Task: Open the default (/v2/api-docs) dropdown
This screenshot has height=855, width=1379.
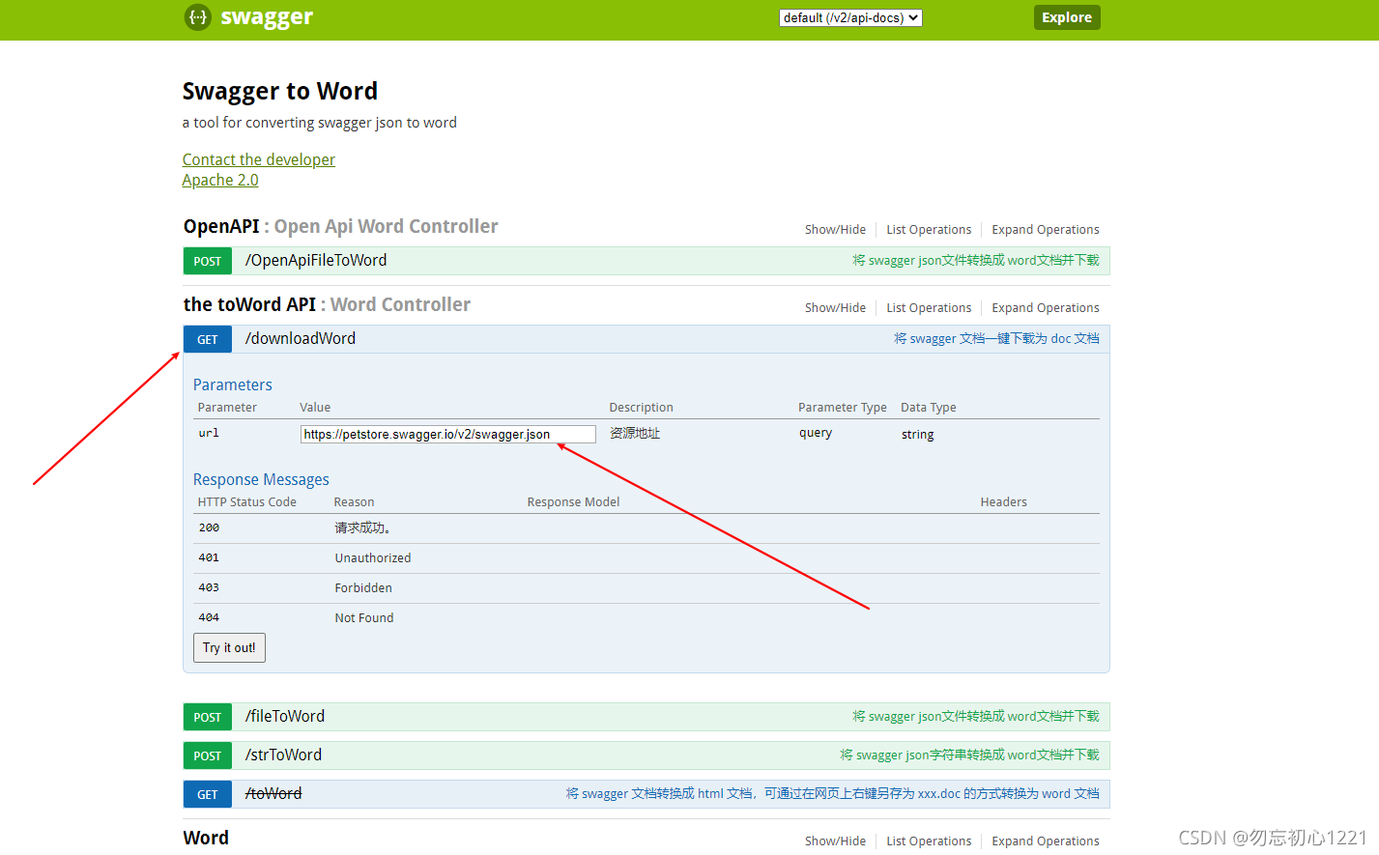Action: coord(850,17)
